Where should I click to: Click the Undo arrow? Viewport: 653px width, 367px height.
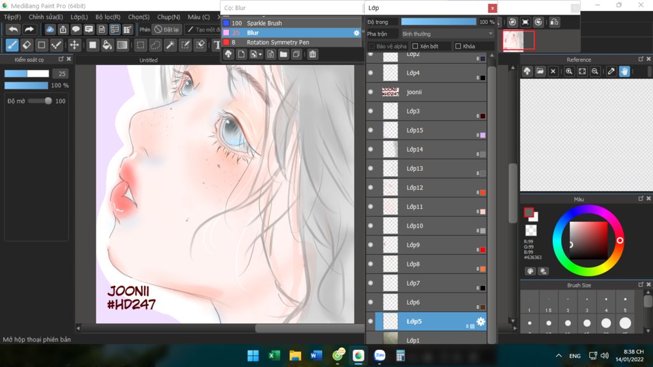13,29
